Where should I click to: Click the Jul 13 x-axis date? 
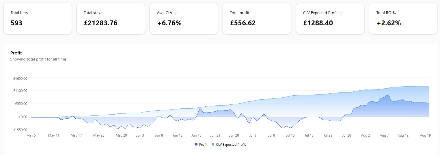tap(290, 135)
